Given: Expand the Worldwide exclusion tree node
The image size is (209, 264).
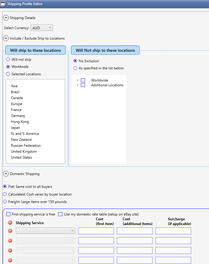Looking at the screenshot, I should [78, 80].
